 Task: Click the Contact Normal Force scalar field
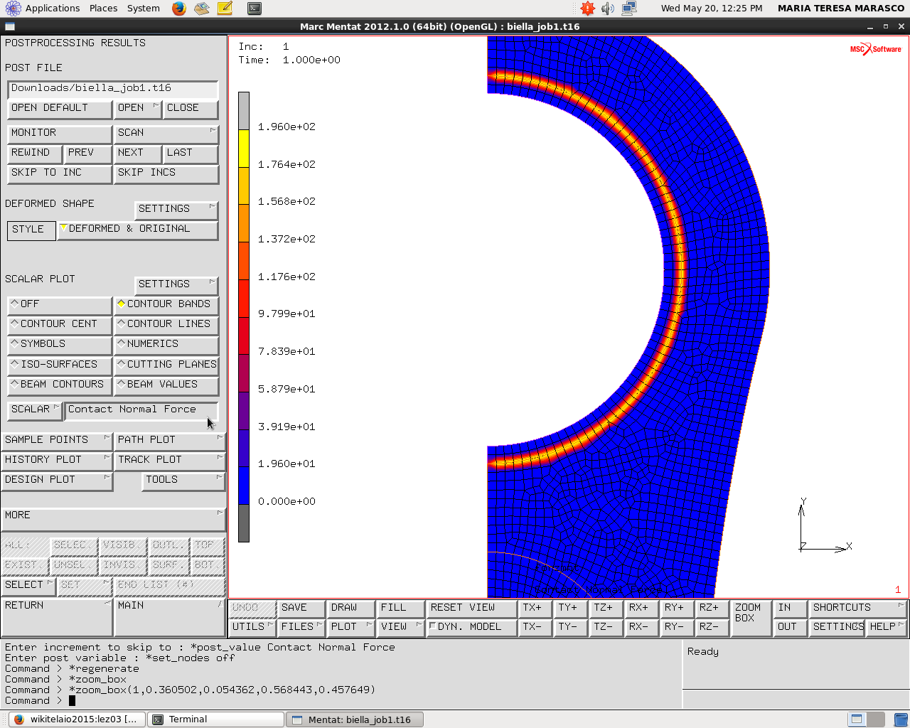(x=141, y=410)
